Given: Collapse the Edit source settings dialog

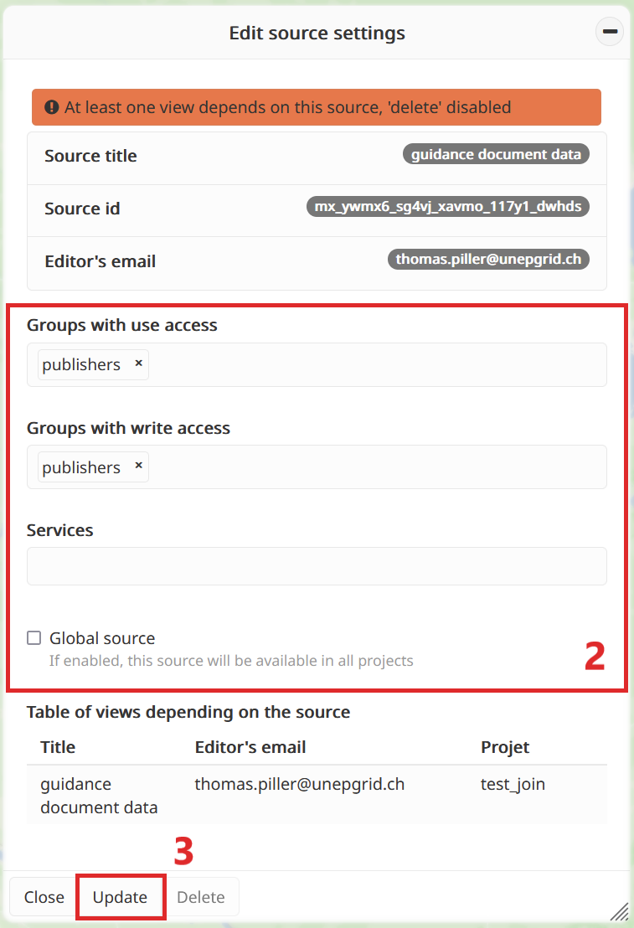Looking at the screenshot, I should [609, 32].
